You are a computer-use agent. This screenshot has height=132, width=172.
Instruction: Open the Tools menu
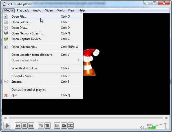click(60, 10)
